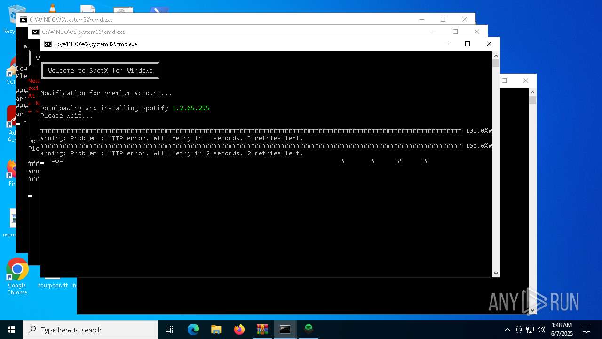This screenshot has height=339, width=602.
Task: Click the right background window's scroll up arrow
Action: [532, 92]
